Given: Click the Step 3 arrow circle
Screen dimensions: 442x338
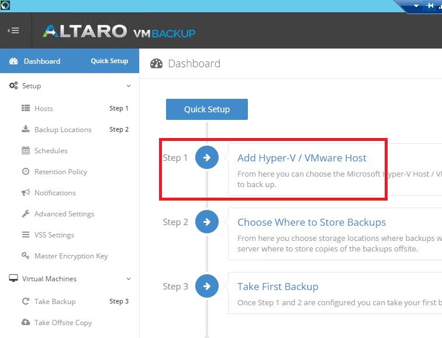Looking at the screenshot, I should point(207,286).
